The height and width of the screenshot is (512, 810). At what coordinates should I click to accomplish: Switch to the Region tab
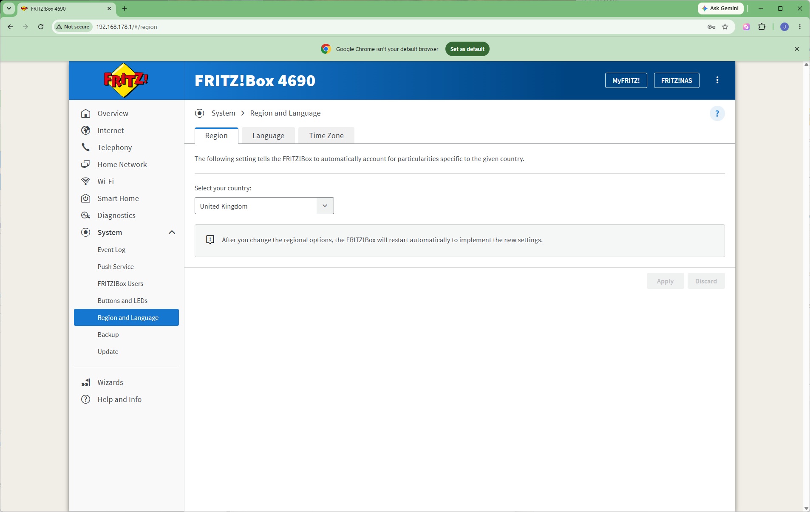click(216, 136)
